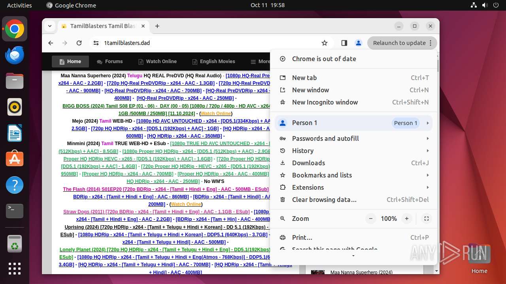Expand the History submenu
Image resolution: width=506 pixels, height=284 pixels.
point(353,151)
